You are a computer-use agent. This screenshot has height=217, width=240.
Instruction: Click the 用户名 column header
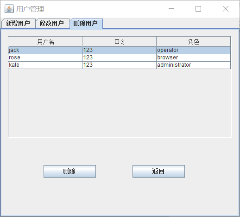pos(45,42)
